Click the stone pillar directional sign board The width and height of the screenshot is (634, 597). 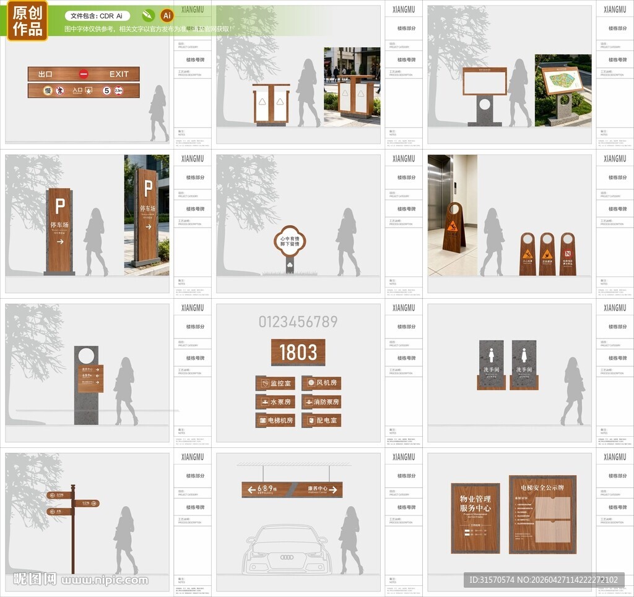pos(90,379)
